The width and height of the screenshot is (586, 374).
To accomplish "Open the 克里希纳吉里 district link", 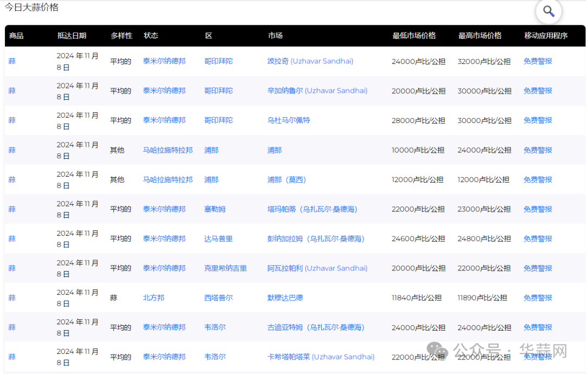I will [x=225, y=268].
